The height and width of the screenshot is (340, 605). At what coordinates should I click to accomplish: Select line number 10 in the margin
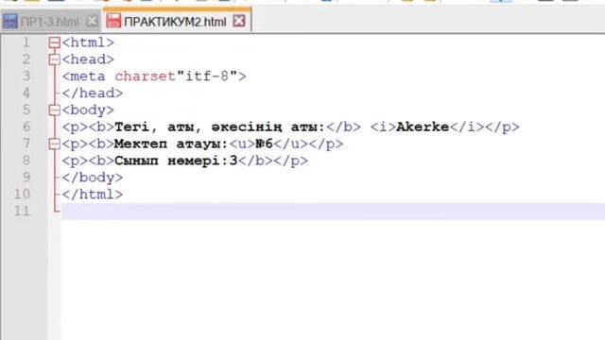coord(22,195)
